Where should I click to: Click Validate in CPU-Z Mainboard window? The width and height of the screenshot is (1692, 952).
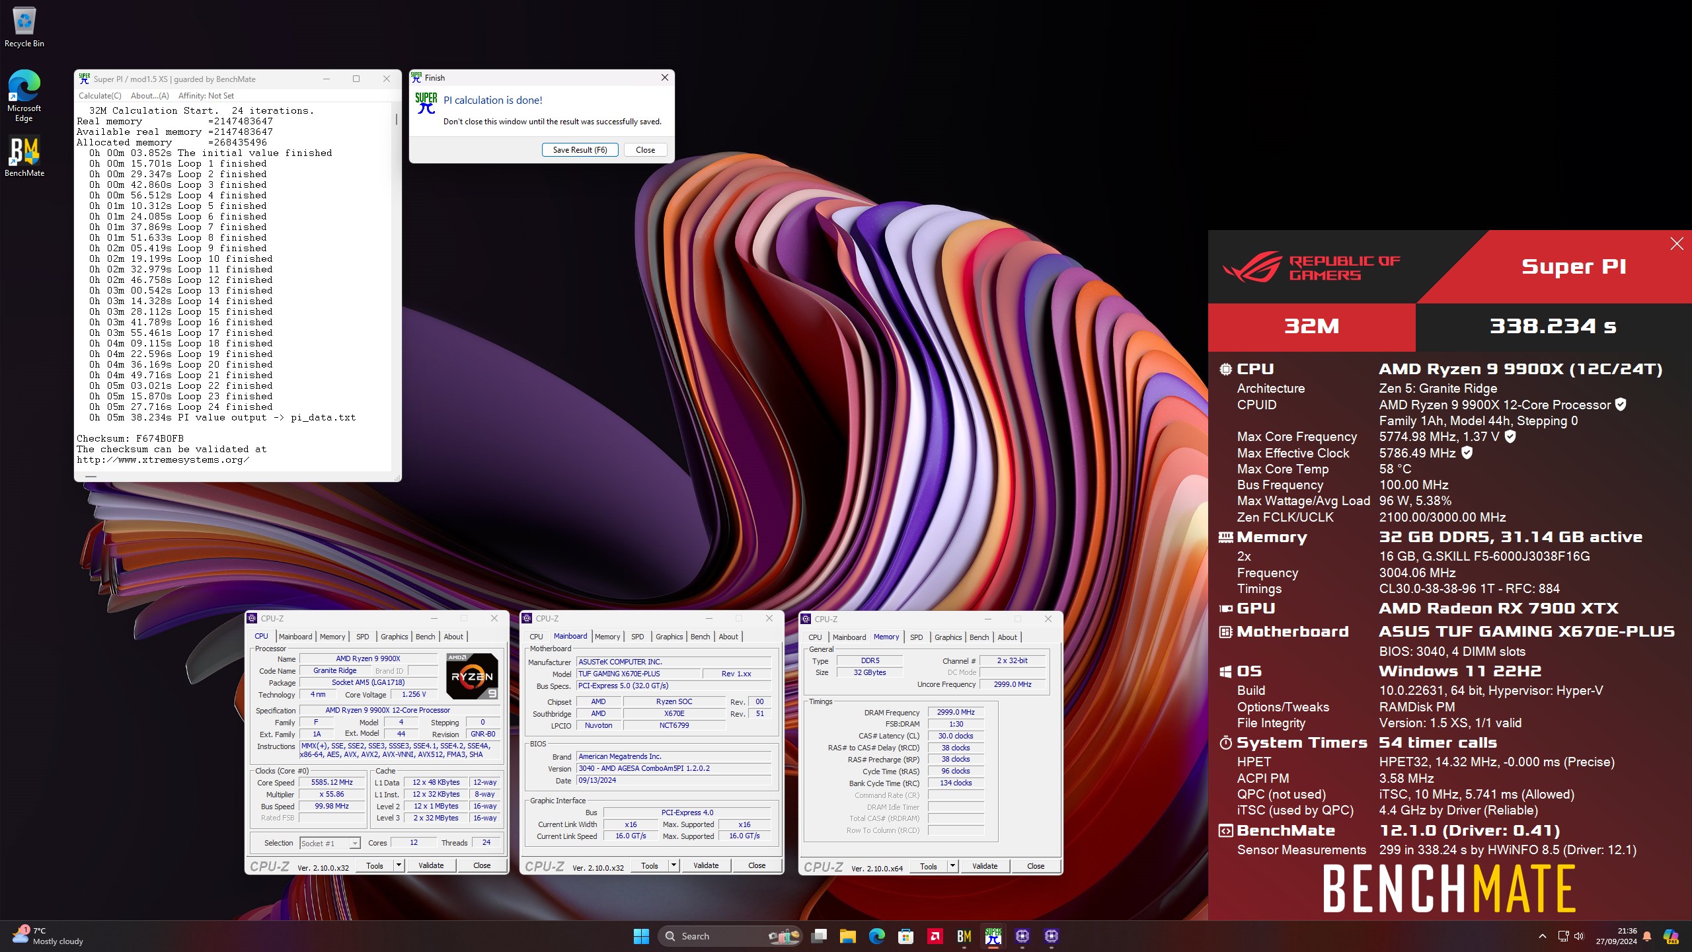tap(706, 865)
